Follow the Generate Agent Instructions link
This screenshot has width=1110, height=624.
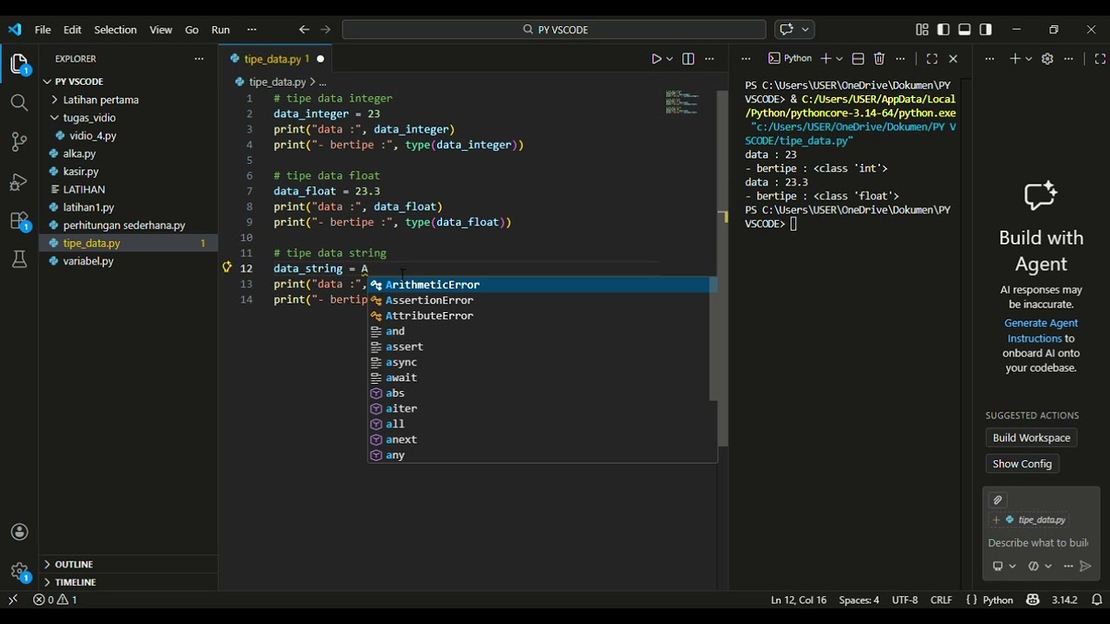[1040, 330]
